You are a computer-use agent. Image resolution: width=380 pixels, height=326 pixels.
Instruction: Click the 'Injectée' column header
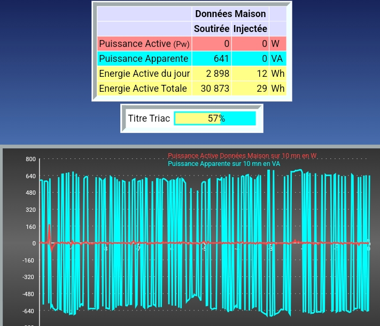250,28
